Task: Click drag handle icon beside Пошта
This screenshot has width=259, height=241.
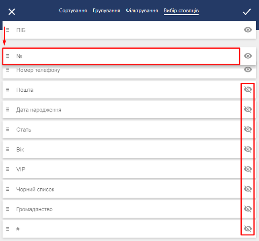Action: coord(8,90)
